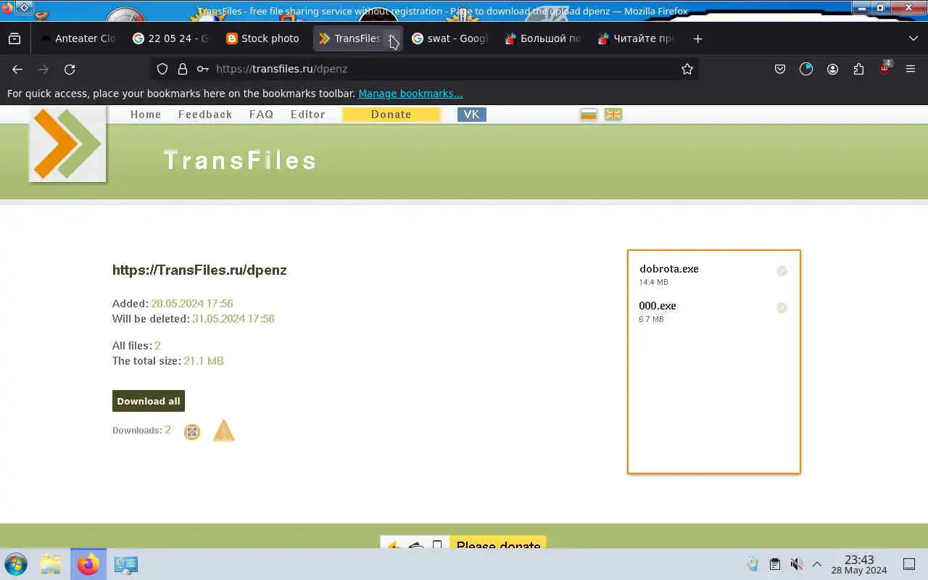Viewport: 928px width, 580px height.
Task: Click the Firefox taskbar icon
Action: click(88, 564)
